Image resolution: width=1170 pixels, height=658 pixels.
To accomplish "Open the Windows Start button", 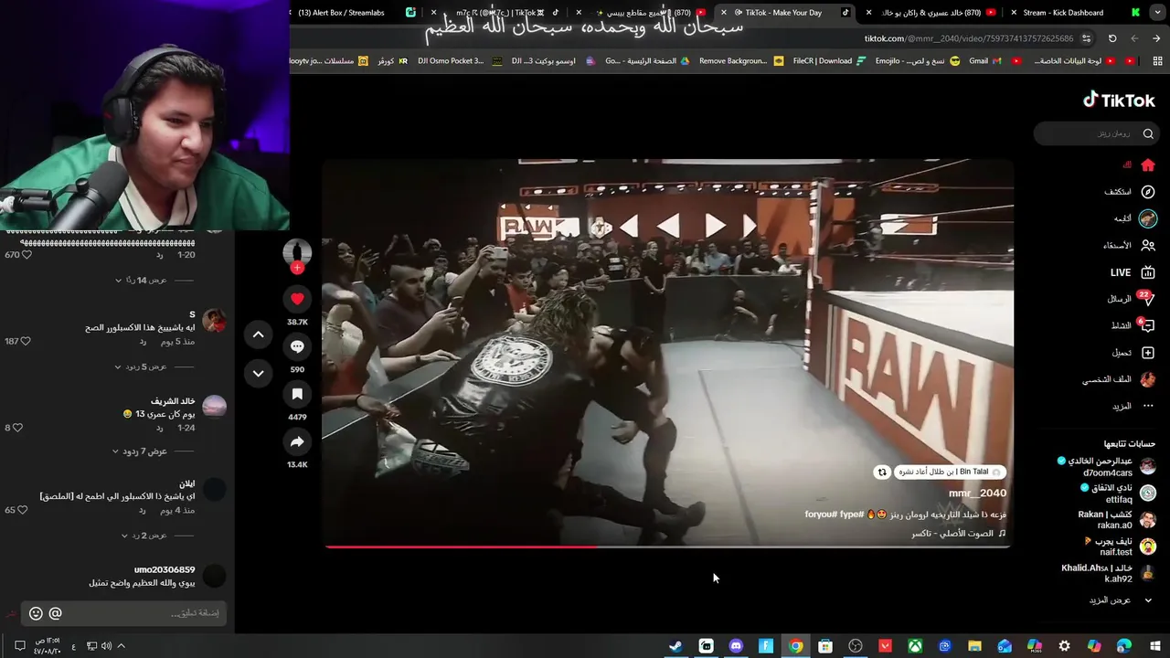I will [1155, 646].
